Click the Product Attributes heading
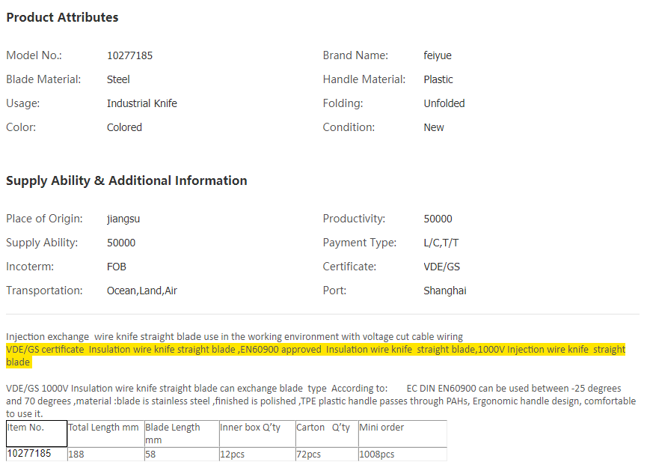 coord(62,17)
